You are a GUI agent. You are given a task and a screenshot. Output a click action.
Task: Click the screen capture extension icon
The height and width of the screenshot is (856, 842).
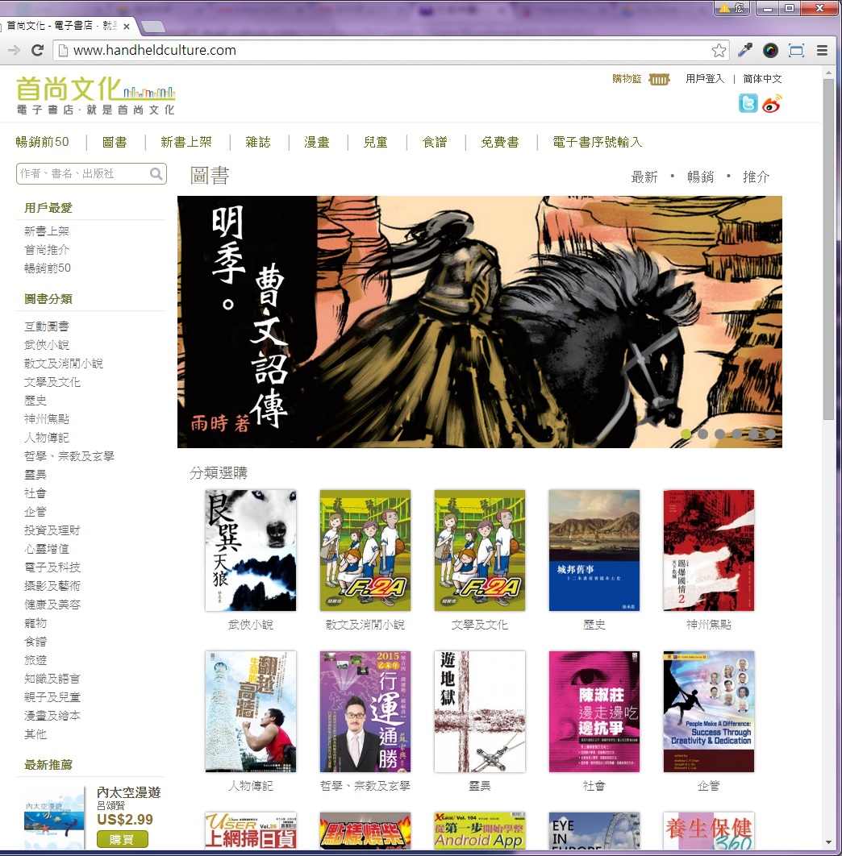tap(797, 51)
